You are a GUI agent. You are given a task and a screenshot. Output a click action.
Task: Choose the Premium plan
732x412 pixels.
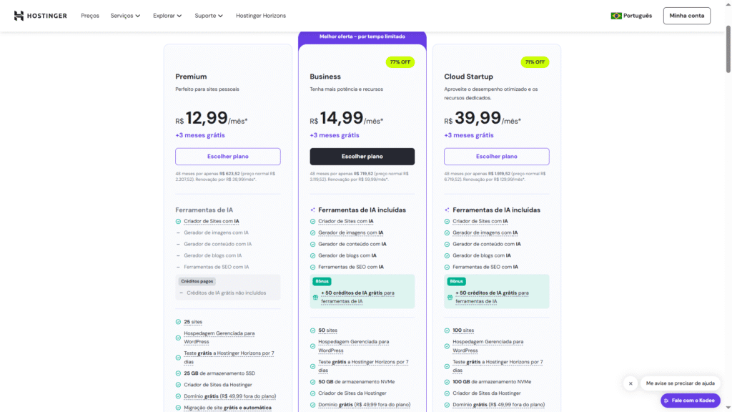click(228, 157)
